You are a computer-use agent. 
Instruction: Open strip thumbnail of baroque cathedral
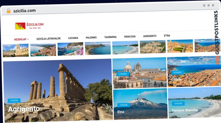tap(180, 46)
